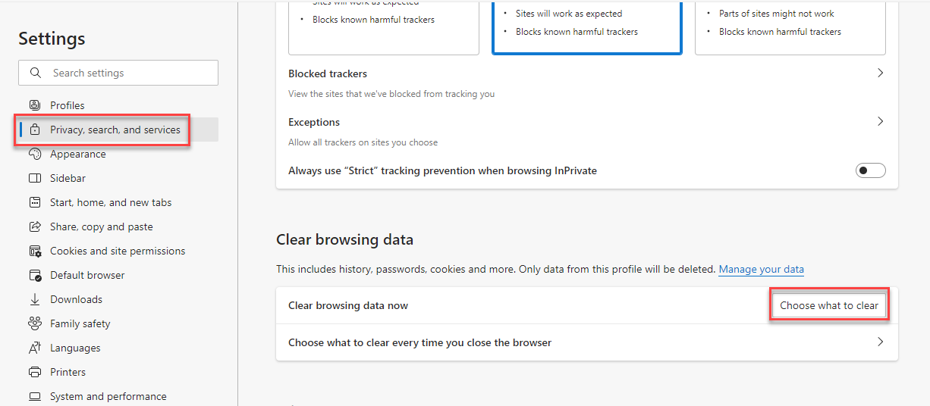Viewport: 930px width, 406px height.
Task: Select the Strict tracking prevention card
Action: click(790, 27)
